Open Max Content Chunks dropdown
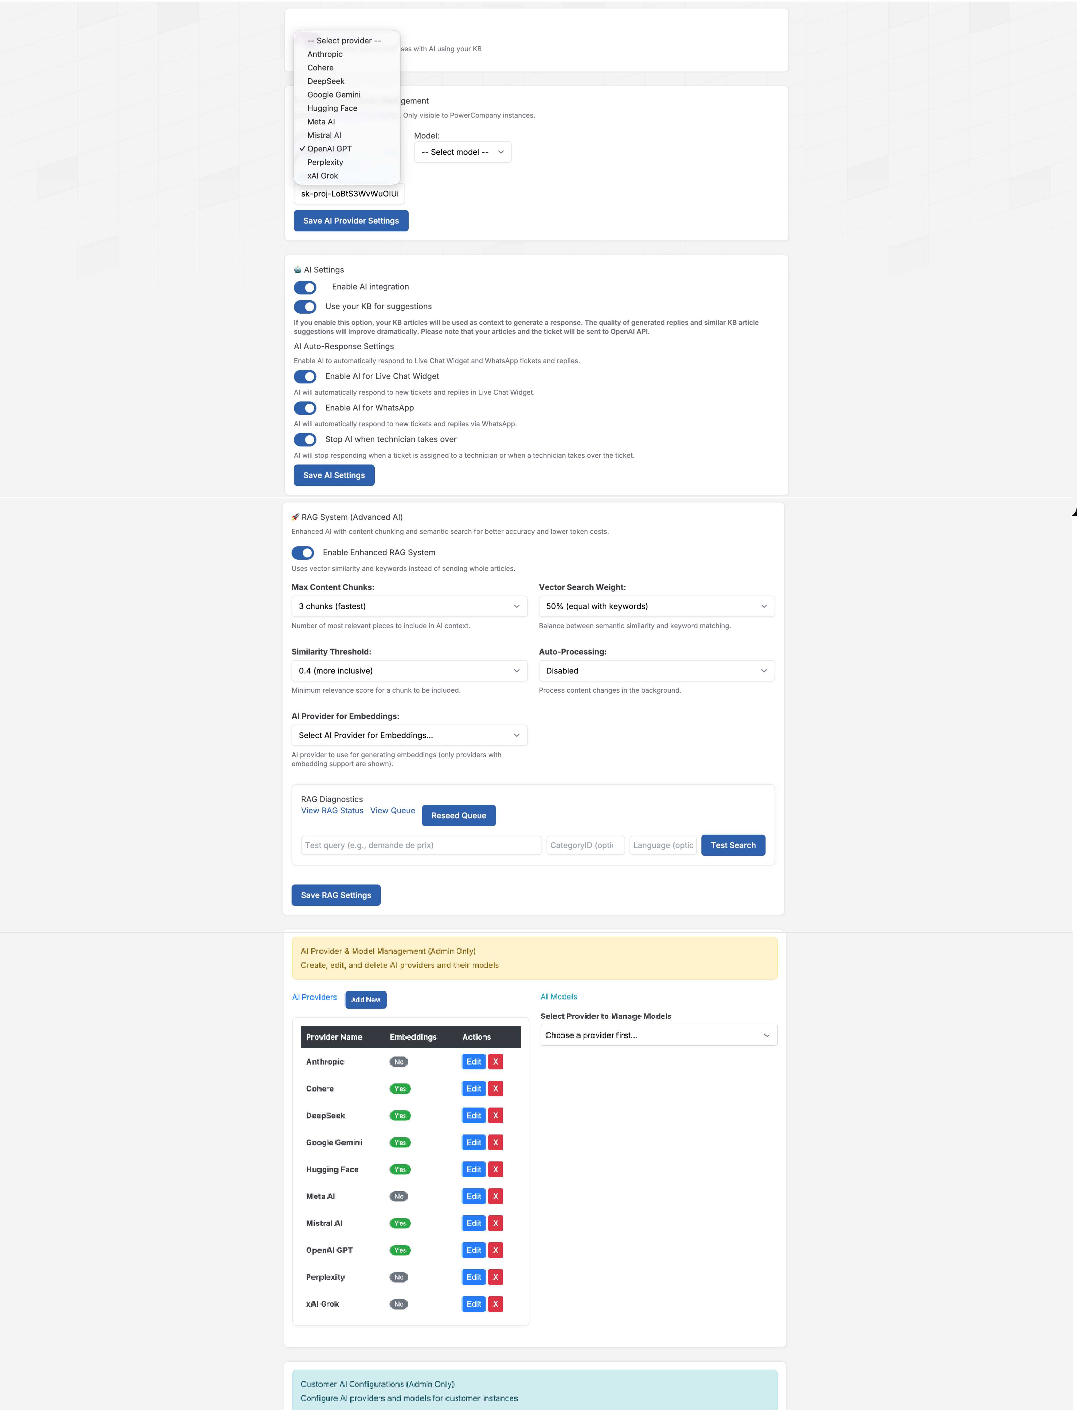Image resolution: width=1077 pixels, height=1410 pixels. click(408, 606)
